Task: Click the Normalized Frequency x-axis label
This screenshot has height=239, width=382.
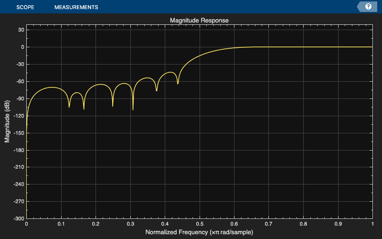Action: click(x=199, y=232)
